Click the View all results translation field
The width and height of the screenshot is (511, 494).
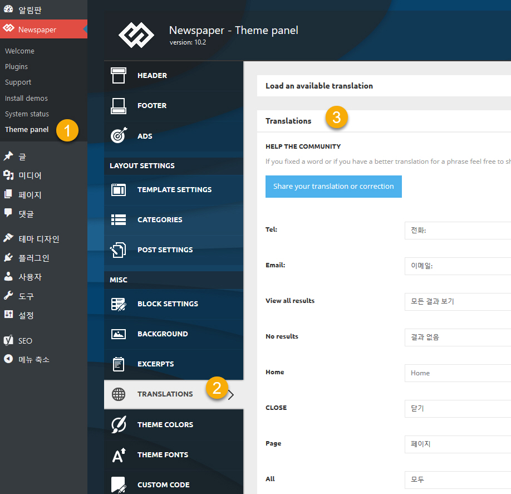point(458,302)
